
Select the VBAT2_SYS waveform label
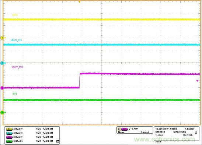[x=17, y=67]
